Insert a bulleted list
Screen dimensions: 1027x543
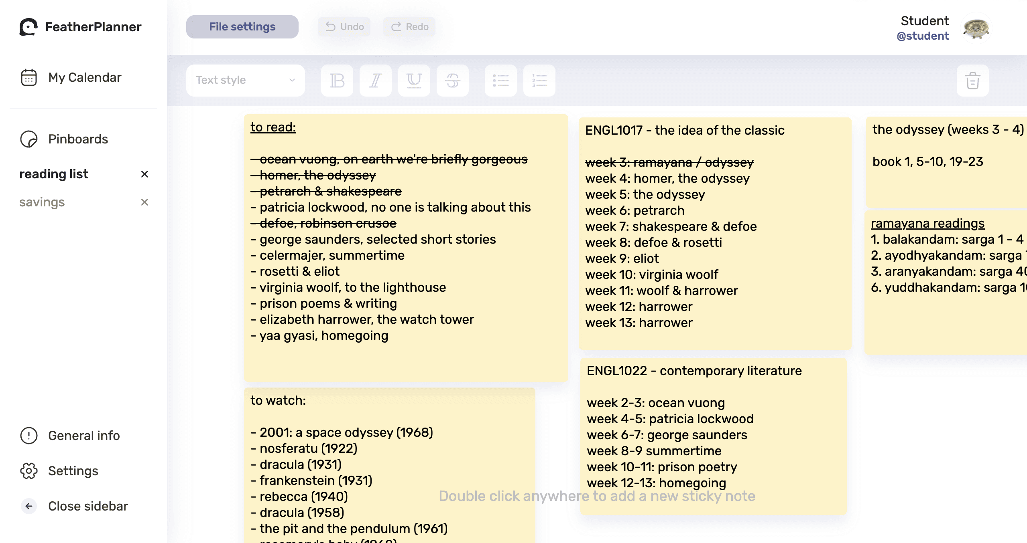[500, 81]
